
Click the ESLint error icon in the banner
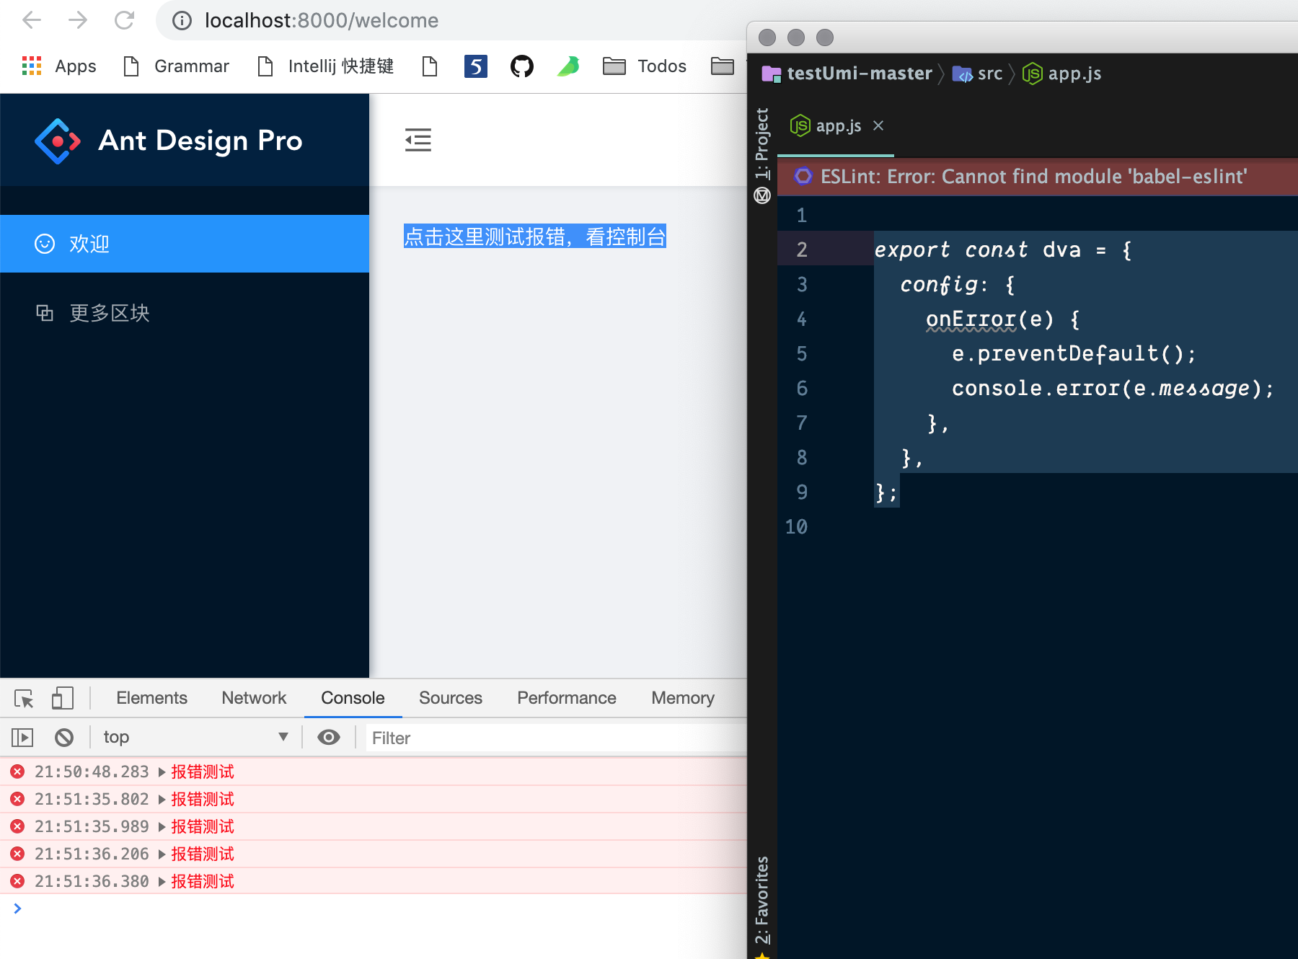point(803,176)
